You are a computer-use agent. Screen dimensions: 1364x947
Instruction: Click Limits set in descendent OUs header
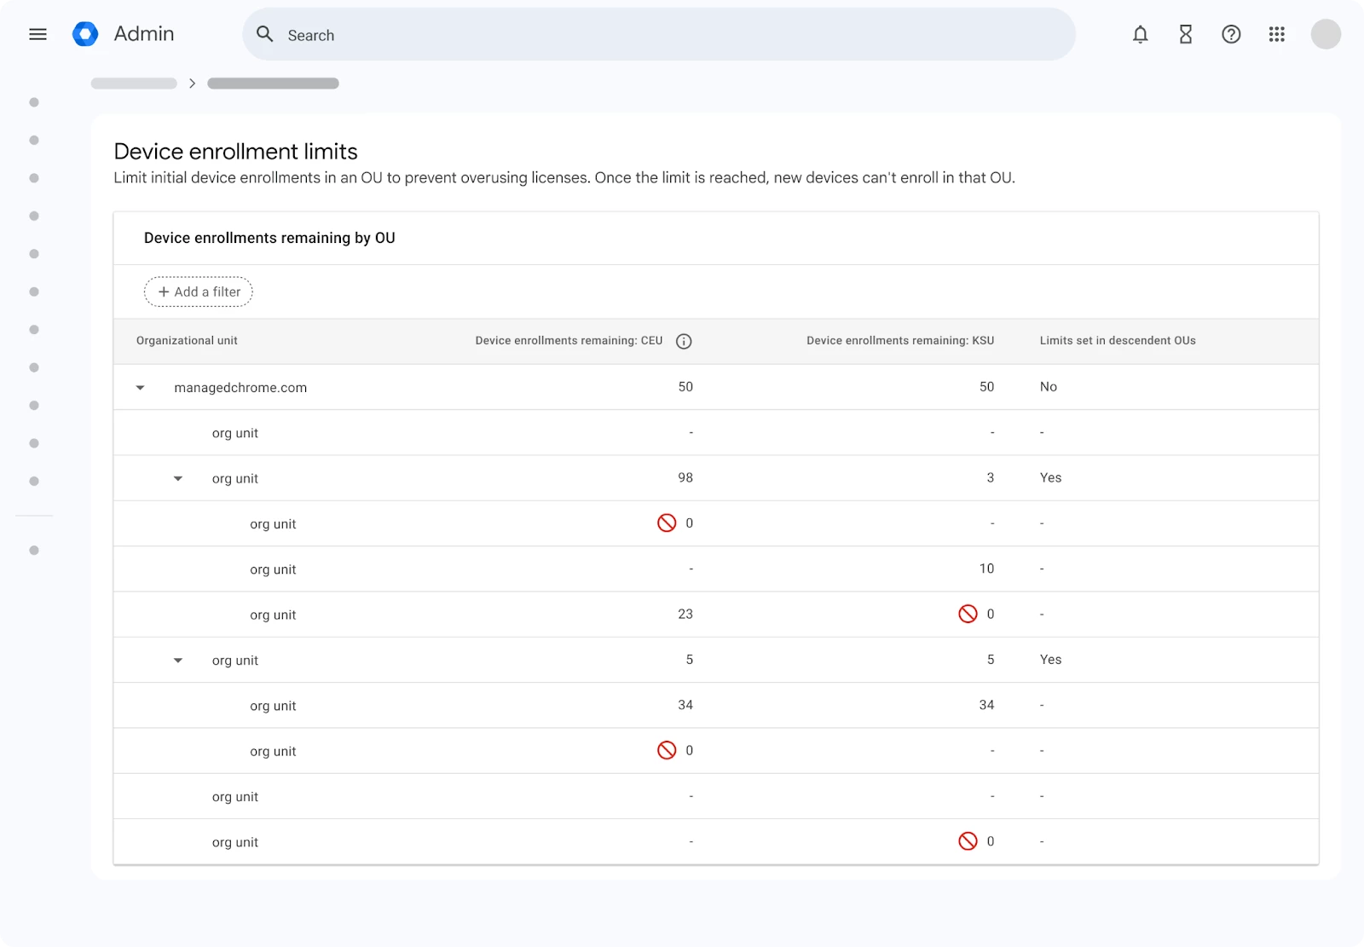pos(1117,341)
